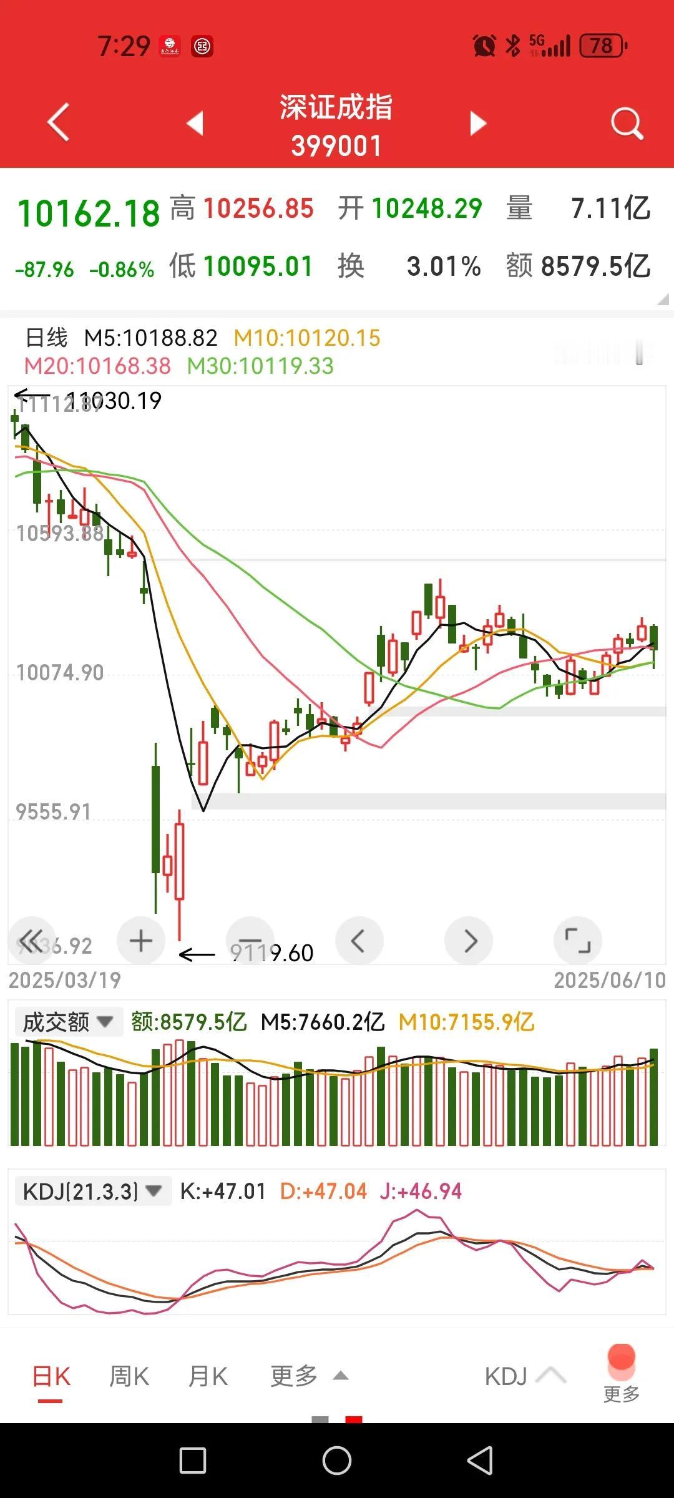Tap the Bluetooth status icon
This screenshot has height=1498, width=674.
[x=513, y=46]
